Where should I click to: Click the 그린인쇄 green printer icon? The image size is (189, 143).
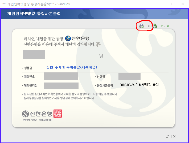click(x=155, y=26)
